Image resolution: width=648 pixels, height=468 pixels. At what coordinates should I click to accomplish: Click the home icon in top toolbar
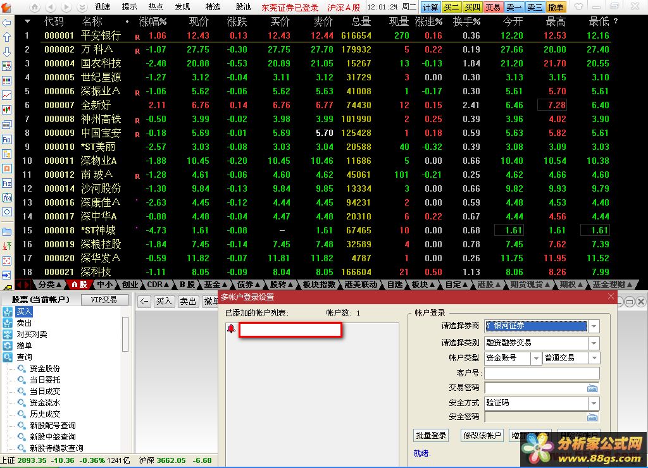(35, 7)
